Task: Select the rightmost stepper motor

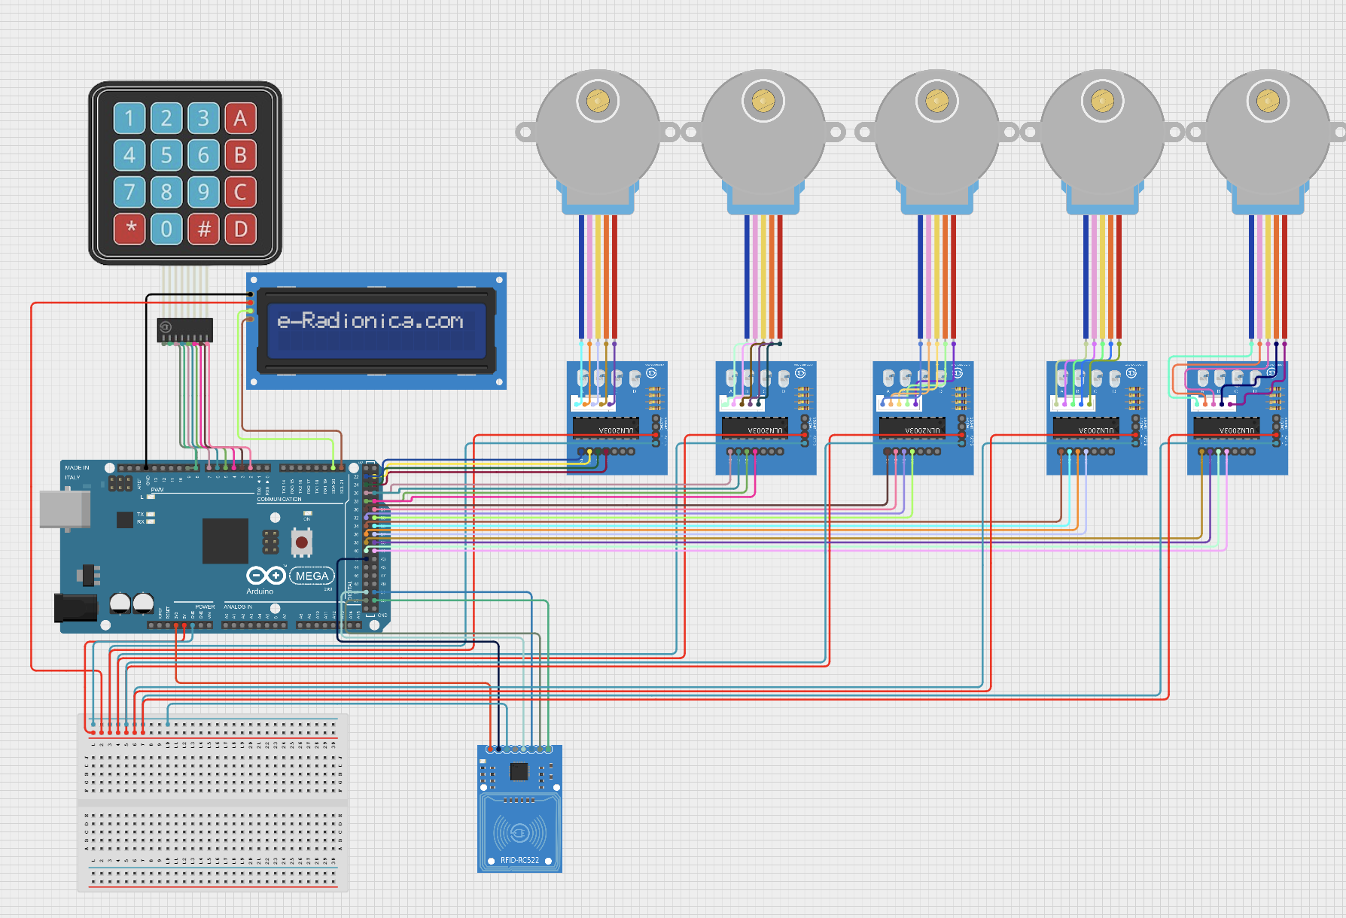Action: click(1268, 132)
